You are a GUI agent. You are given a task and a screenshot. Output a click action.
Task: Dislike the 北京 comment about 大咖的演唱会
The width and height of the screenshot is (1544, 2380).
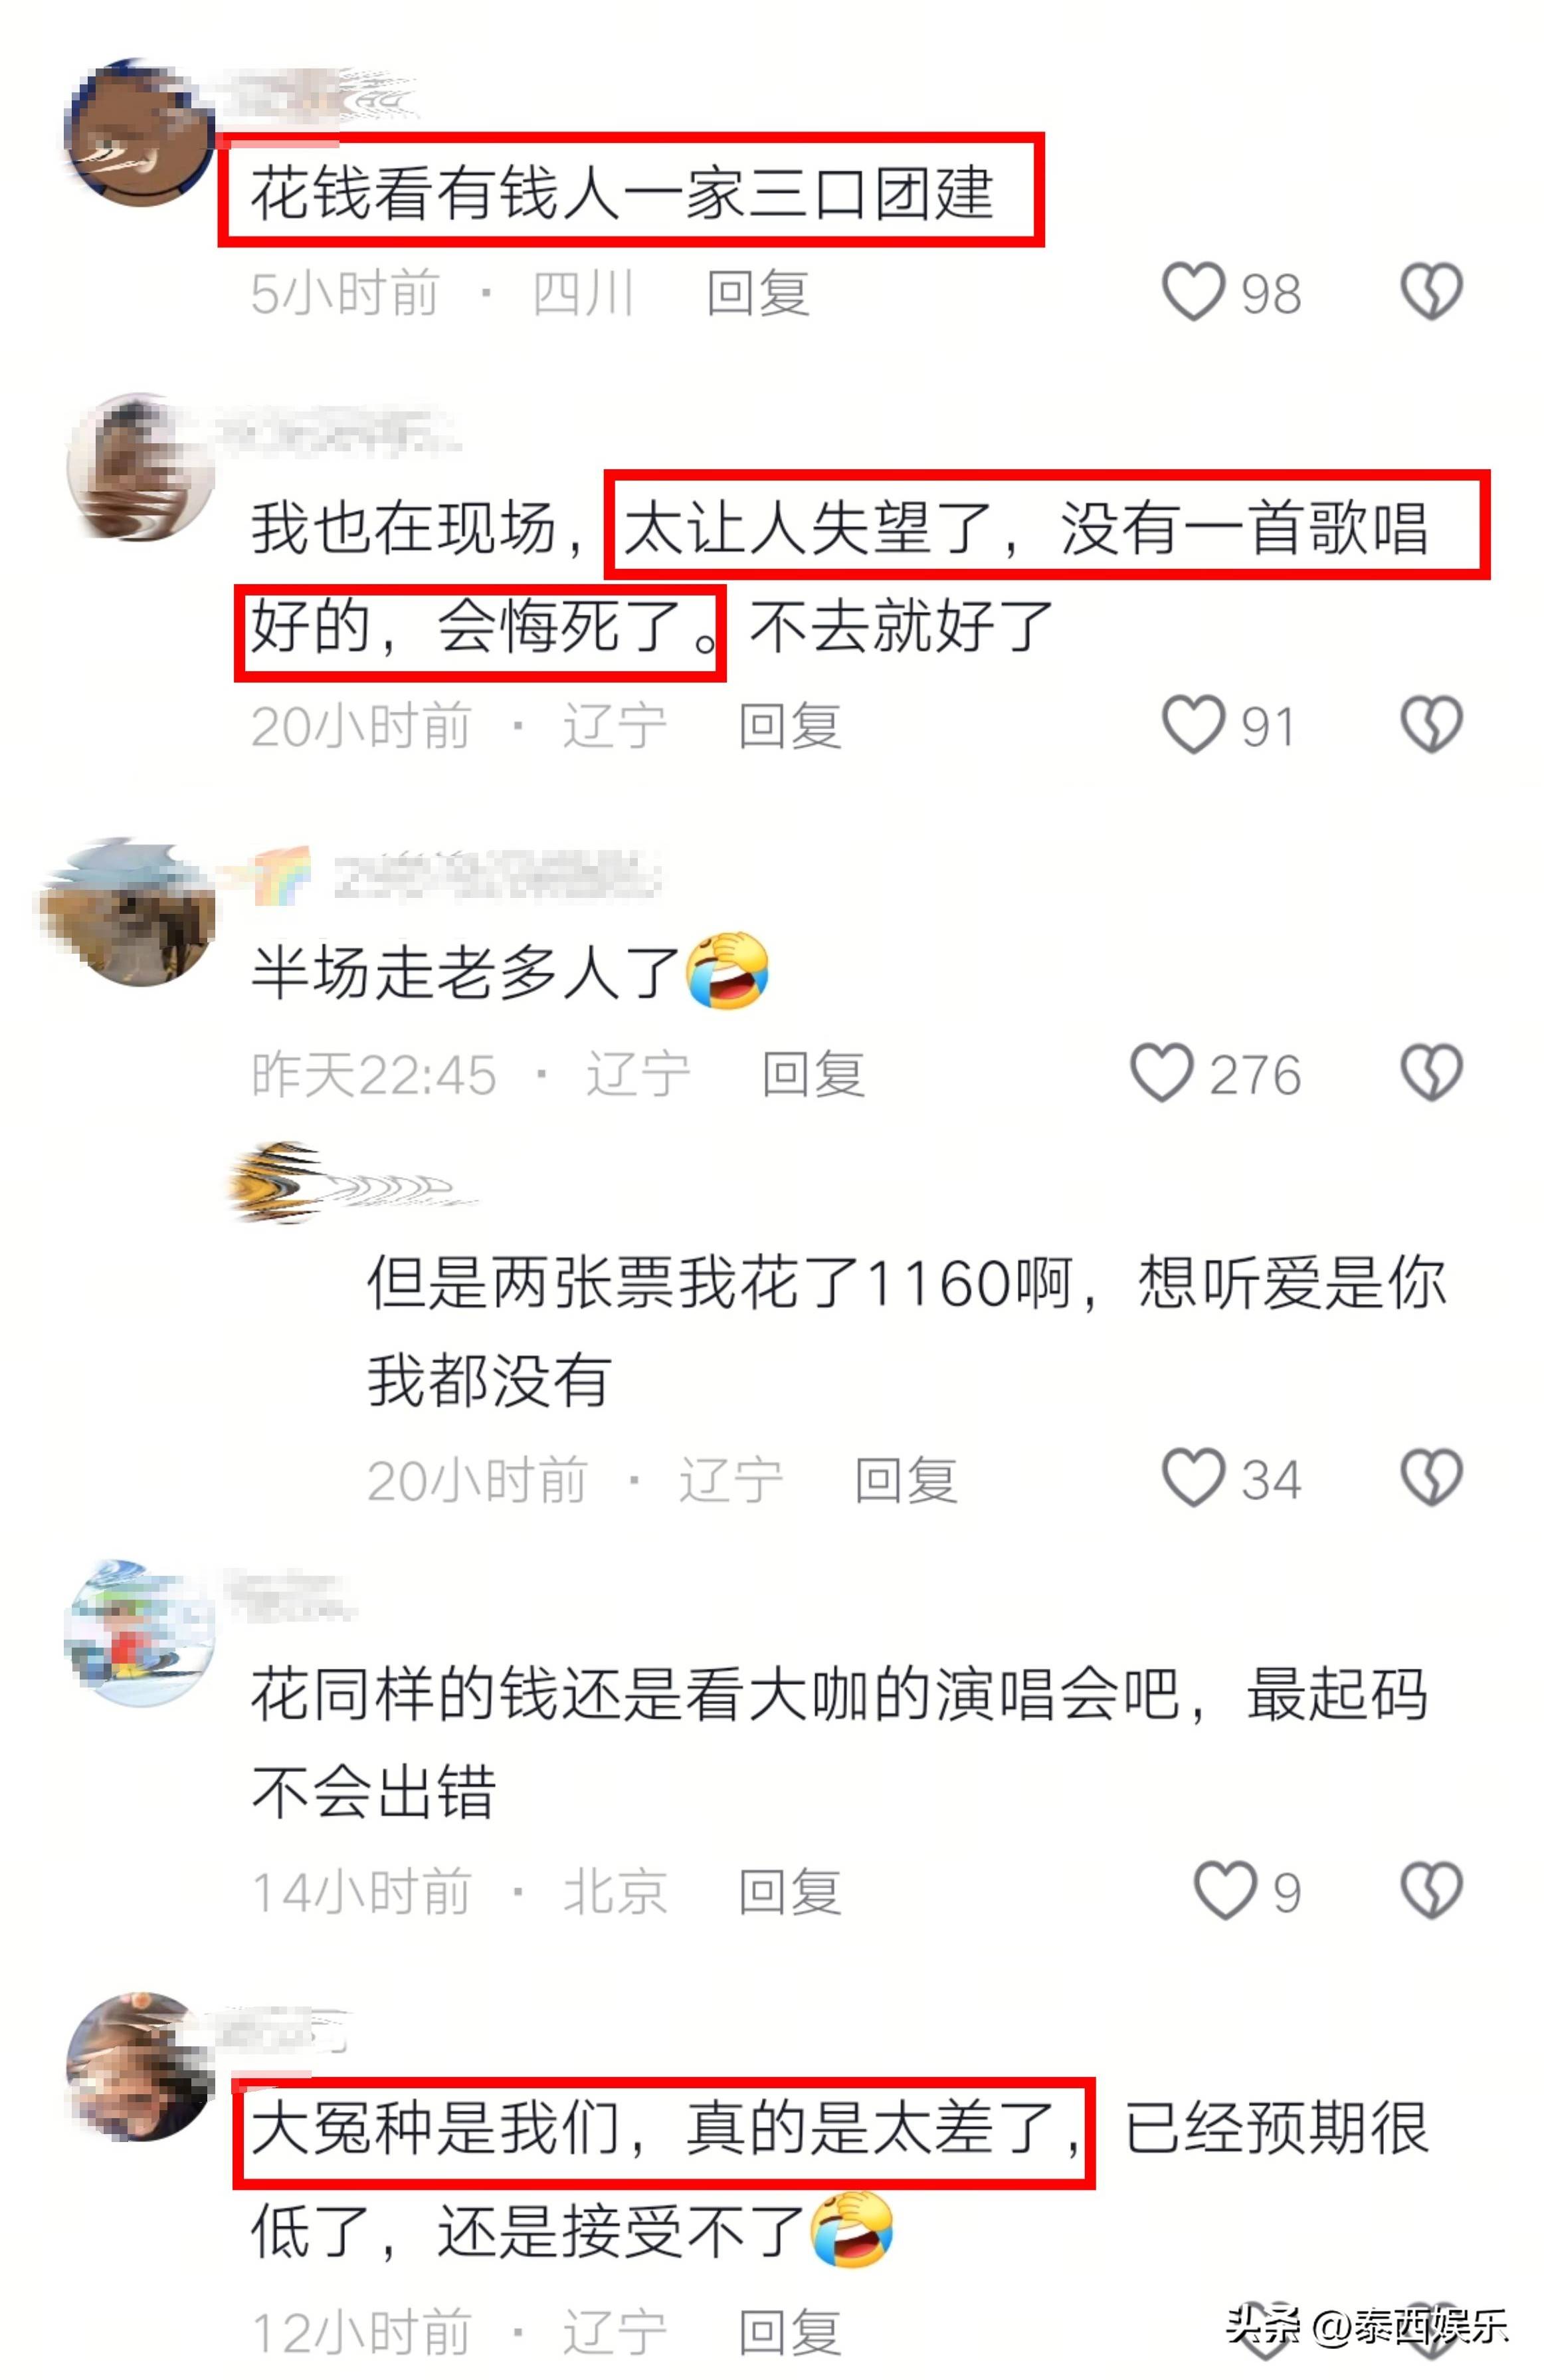point(1431,1890)
